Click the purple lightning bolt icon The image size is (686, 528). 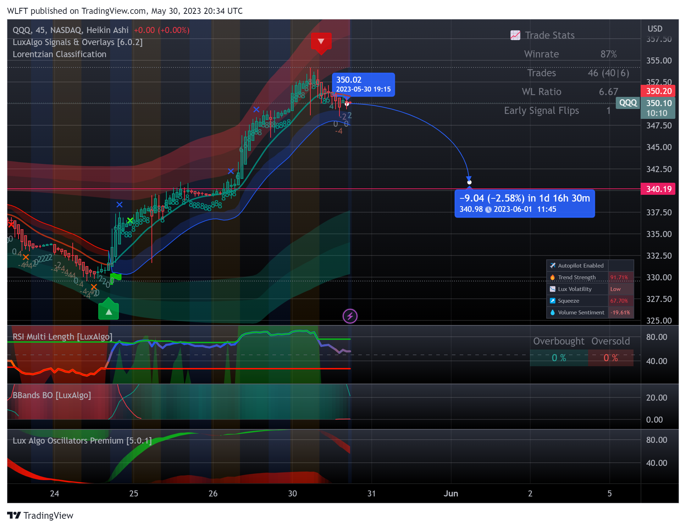click(350, 316)
